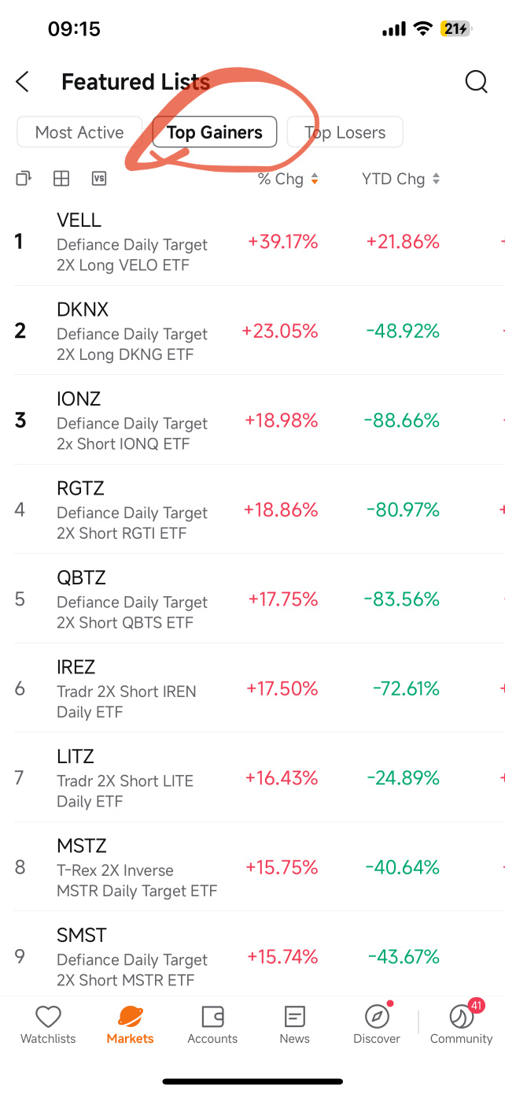Open the VS compare icon
Viewport: 505px width, 1094px height.
(99, 179)
